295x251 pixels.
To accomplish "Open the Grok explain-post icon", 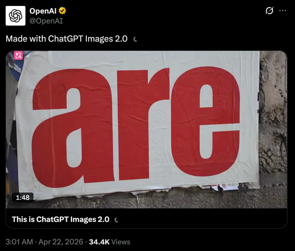I will pos(269,11).
